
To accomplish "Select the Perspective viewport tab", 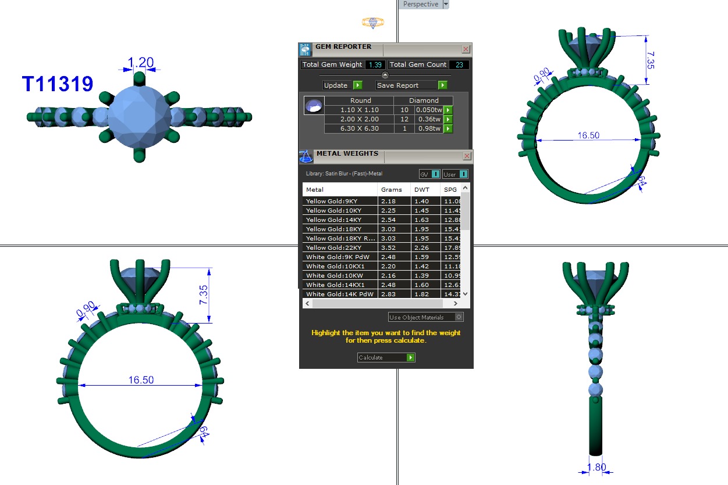I will pyautogui.click(x=420, y=4).
